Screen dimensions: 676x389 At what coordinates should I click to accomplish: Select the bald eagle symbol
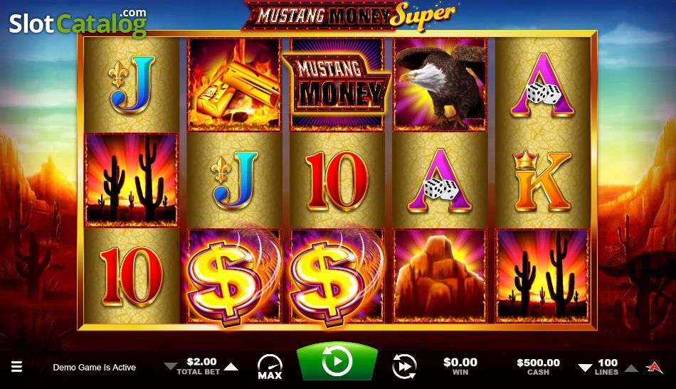440,85
